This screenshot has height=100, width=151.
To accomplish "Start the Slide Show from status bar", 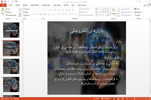I will pyautogui.click(x=127, y=99).
